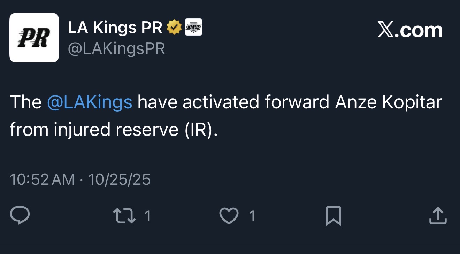Click the word 'activated' in the tweet

(221, 102)
